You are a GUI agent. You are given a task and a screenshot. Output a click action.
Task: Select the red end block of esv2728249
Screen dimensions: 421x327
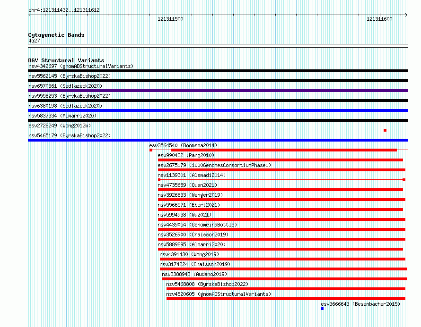pyautogui.click(x=385, y=130)
